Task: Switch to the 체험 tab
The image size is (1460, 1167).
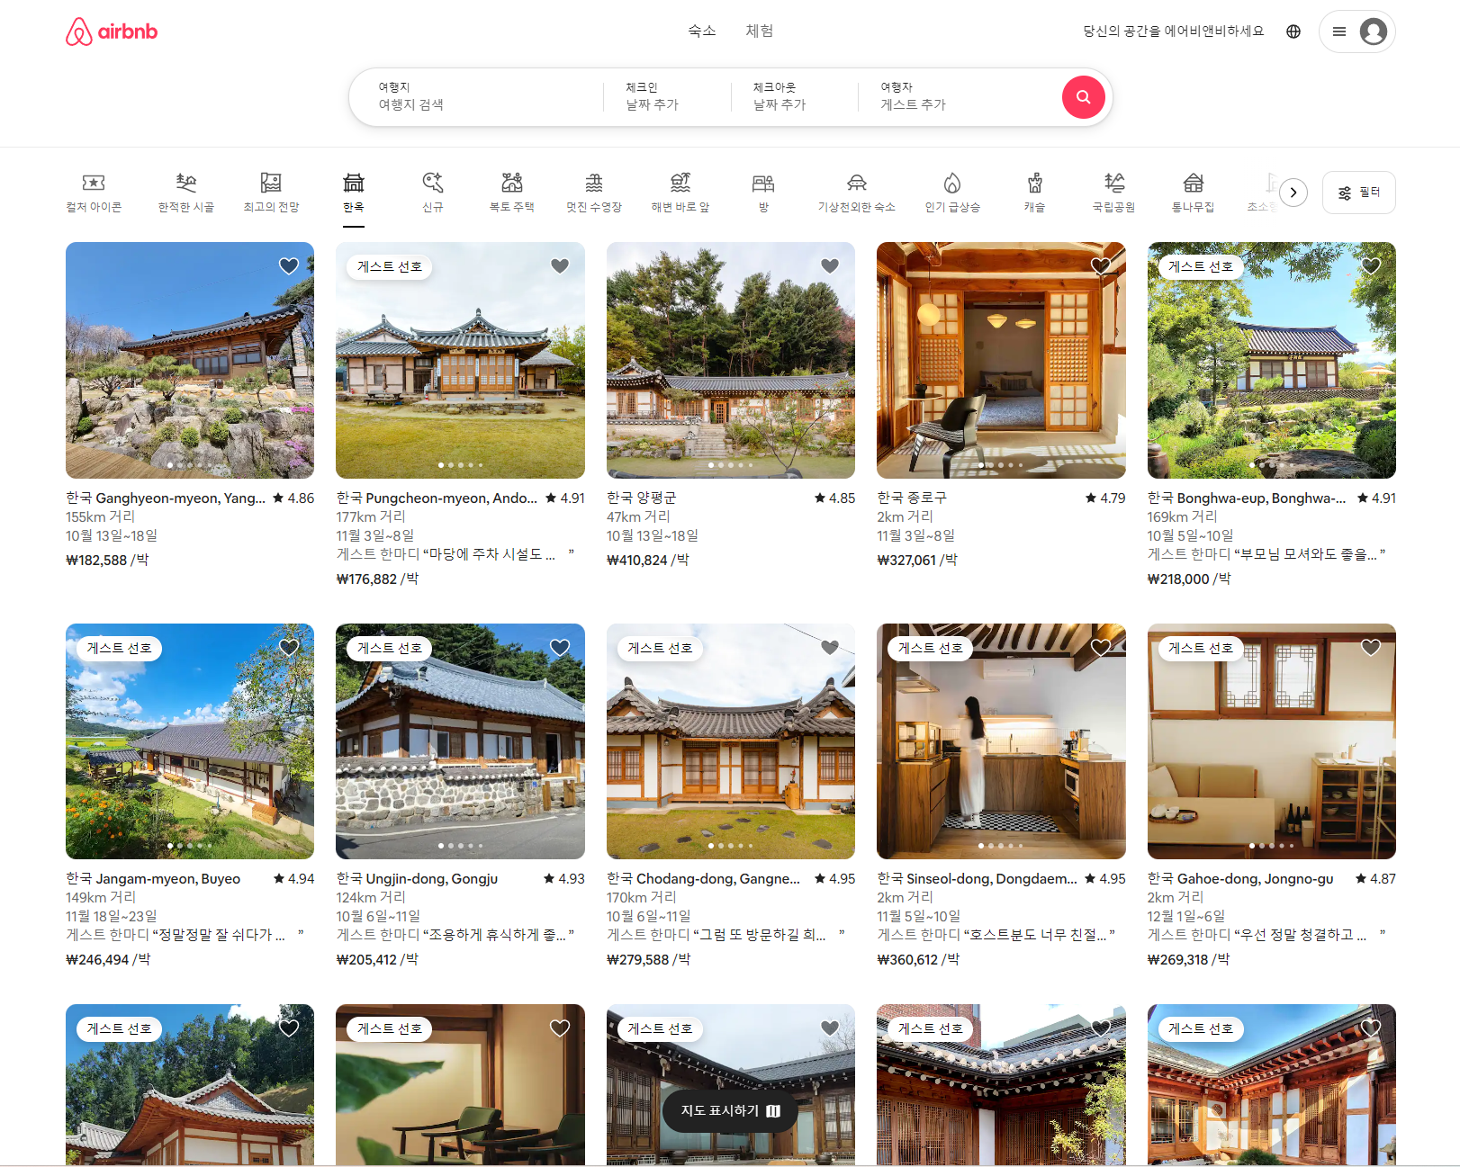Action: coord(760,31)
